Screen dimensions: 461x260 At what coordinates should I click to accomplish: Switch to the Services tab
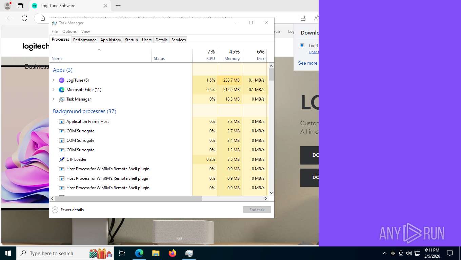click(x=179, y=40)
